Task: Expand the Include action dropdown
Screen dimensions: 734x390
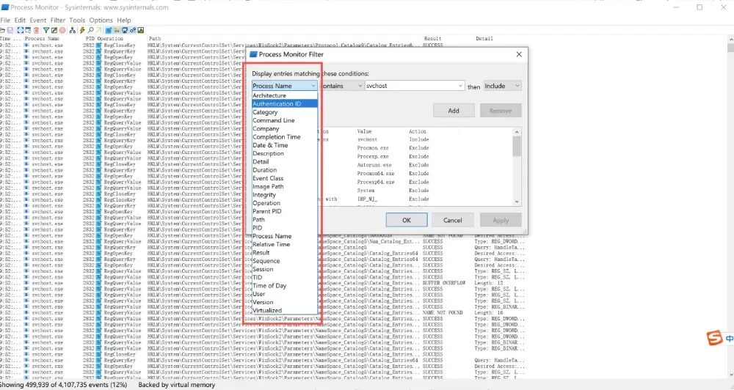Action: 502,86
